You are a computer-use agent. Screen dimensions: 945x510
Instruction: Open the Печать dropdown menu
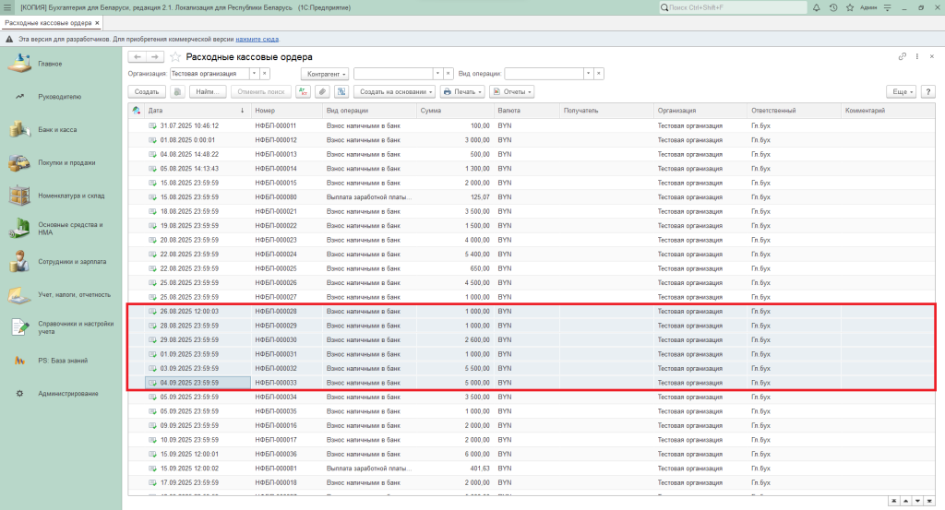tap(462, 92)
